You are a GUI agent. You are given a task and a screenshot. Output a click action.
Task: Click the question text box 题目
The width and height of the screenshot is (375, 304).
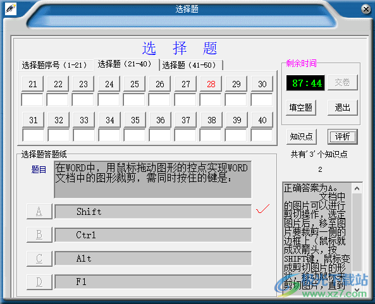point(153,179)
